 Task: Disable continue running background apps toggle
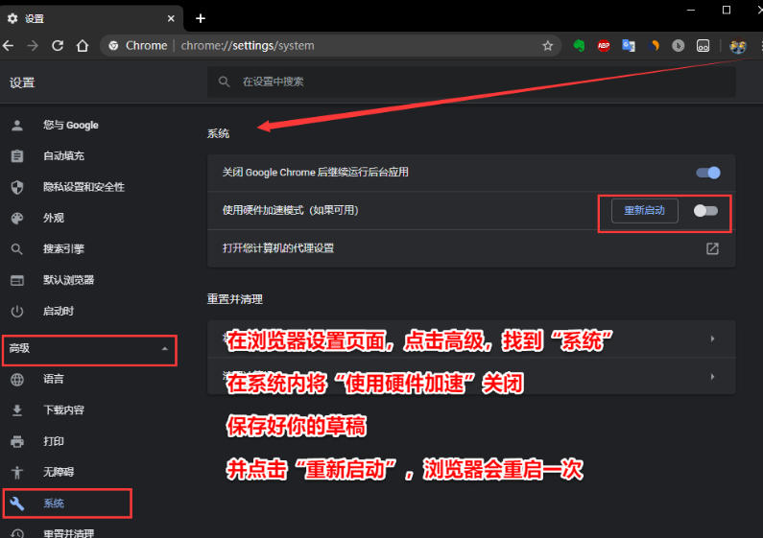click(708, 173)
